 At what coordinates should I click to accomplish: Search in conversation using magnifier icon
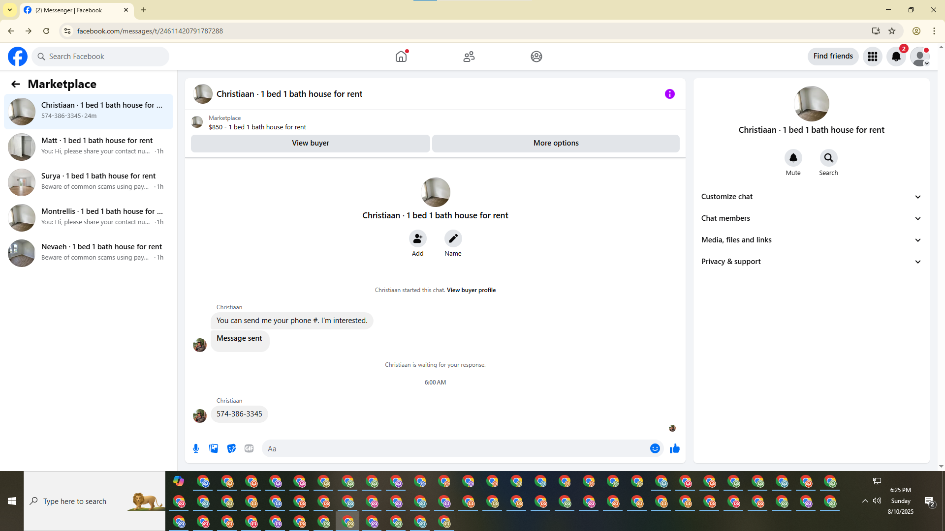pyautogui.click(x=828, y=158)
